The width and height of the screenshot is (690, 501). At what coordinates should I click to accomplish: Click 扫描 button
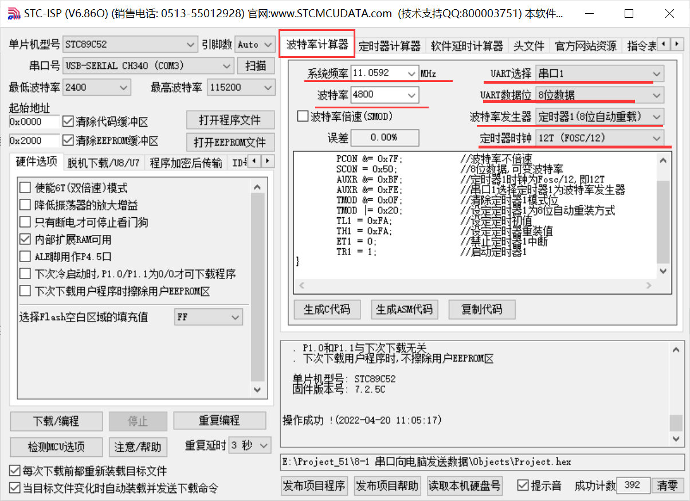point(256,66)
